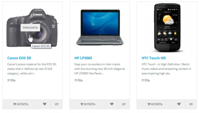The height and width of the screenshot is (113, 199).
Task: Click the ПОКАЗАТЬ quick view button
Action: tap(30, 27)
